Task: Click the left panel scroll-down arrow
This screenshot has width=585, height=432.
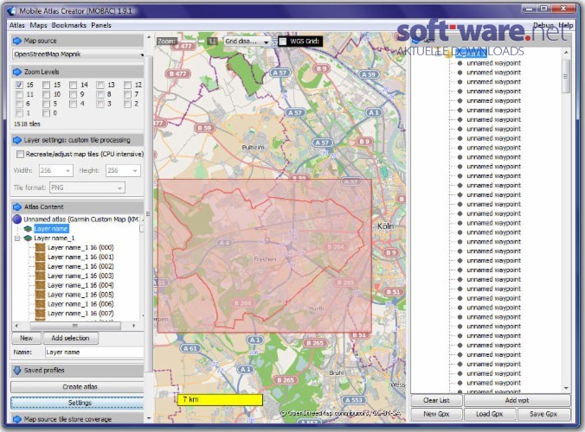Action: [x=149, y=418]
